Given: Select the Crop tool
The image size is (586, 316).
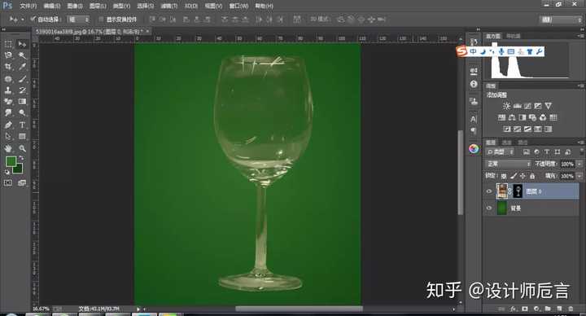Looking at the screenshot, I should pyautogui.click(x=8, y=67).
